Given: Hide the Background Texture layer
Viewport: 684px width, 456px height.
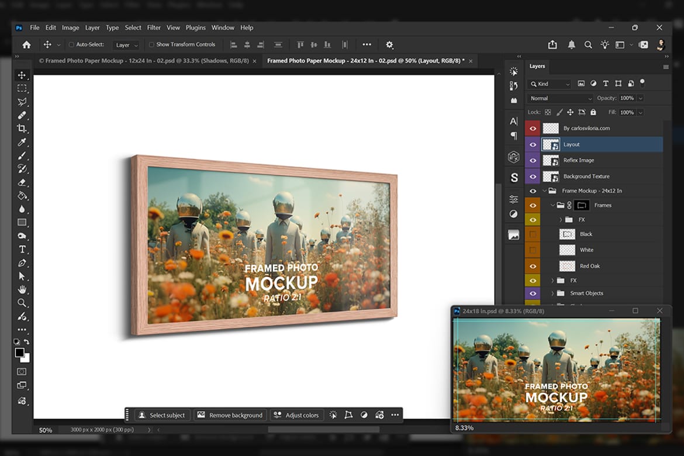Looking at the screenshot, I should coord(533,177).
